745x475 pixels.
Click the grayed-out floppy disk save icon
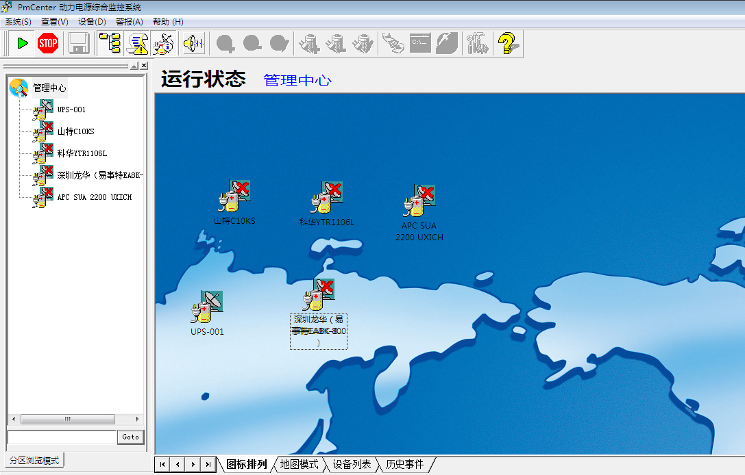pos(79,44)
